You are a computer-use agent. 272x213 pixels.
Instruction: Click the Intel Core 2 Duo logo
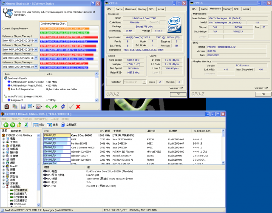pos(174,25)
